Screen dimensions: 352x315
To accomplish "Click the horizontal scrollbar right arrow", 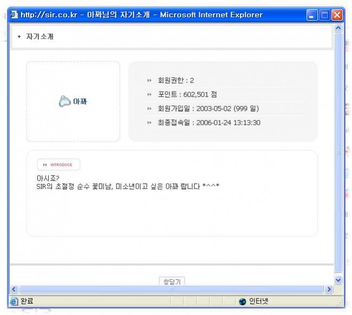I will pyautogui.click(x=329, y=289).
